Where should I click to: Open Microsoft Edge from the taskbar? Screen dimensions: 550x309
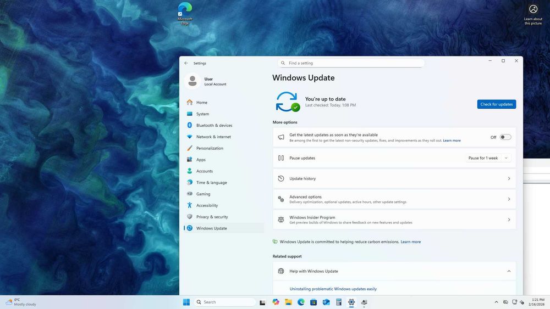301,302
